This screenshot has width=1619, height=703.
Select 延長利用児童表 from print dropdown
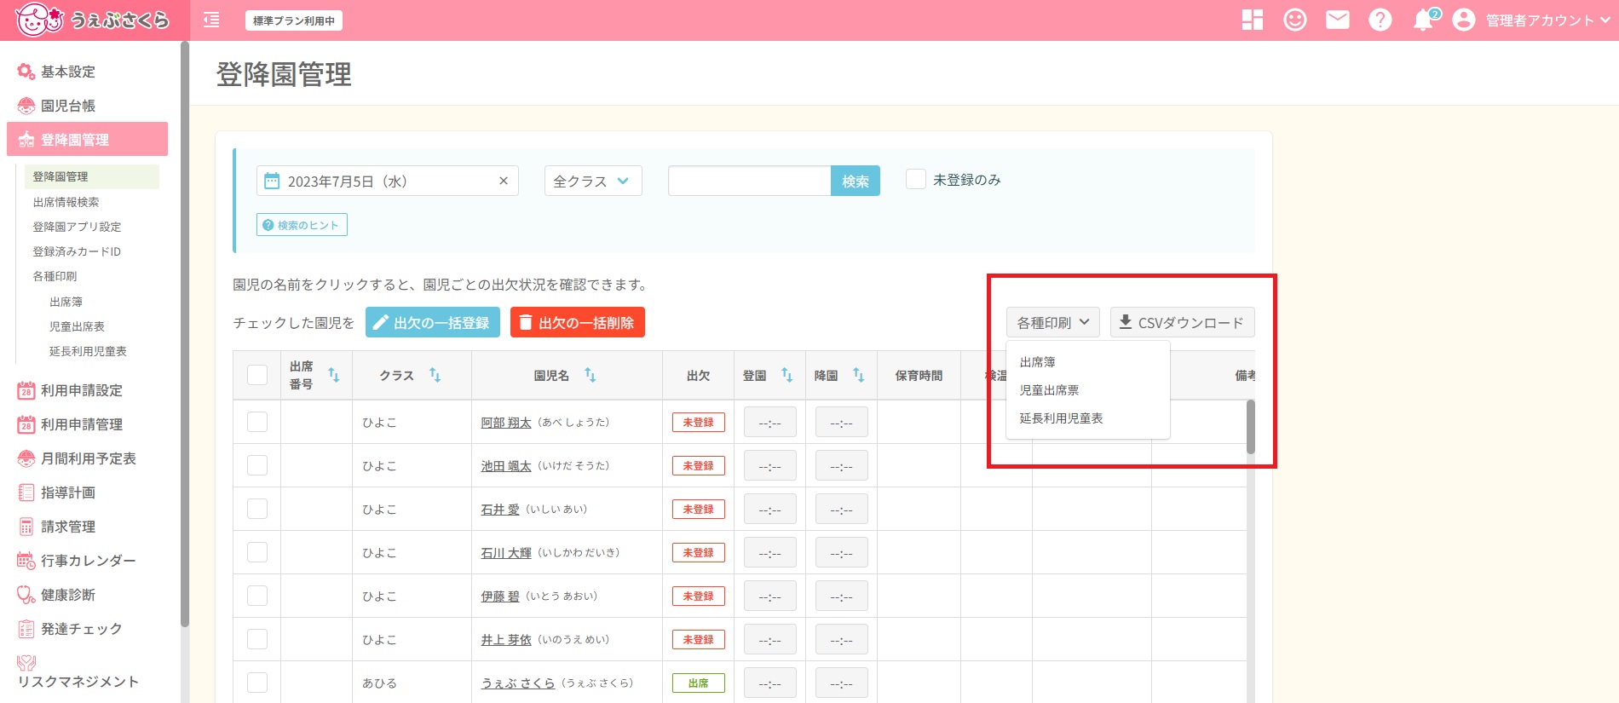pos(1061,418)
